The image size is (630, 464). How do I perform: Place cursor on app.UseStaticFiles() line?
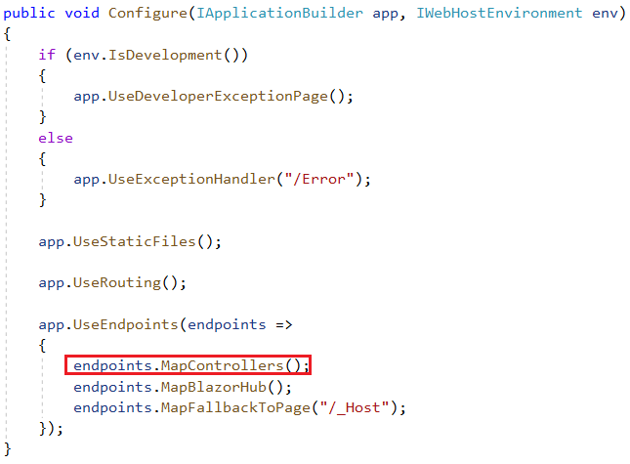(130, 242)
